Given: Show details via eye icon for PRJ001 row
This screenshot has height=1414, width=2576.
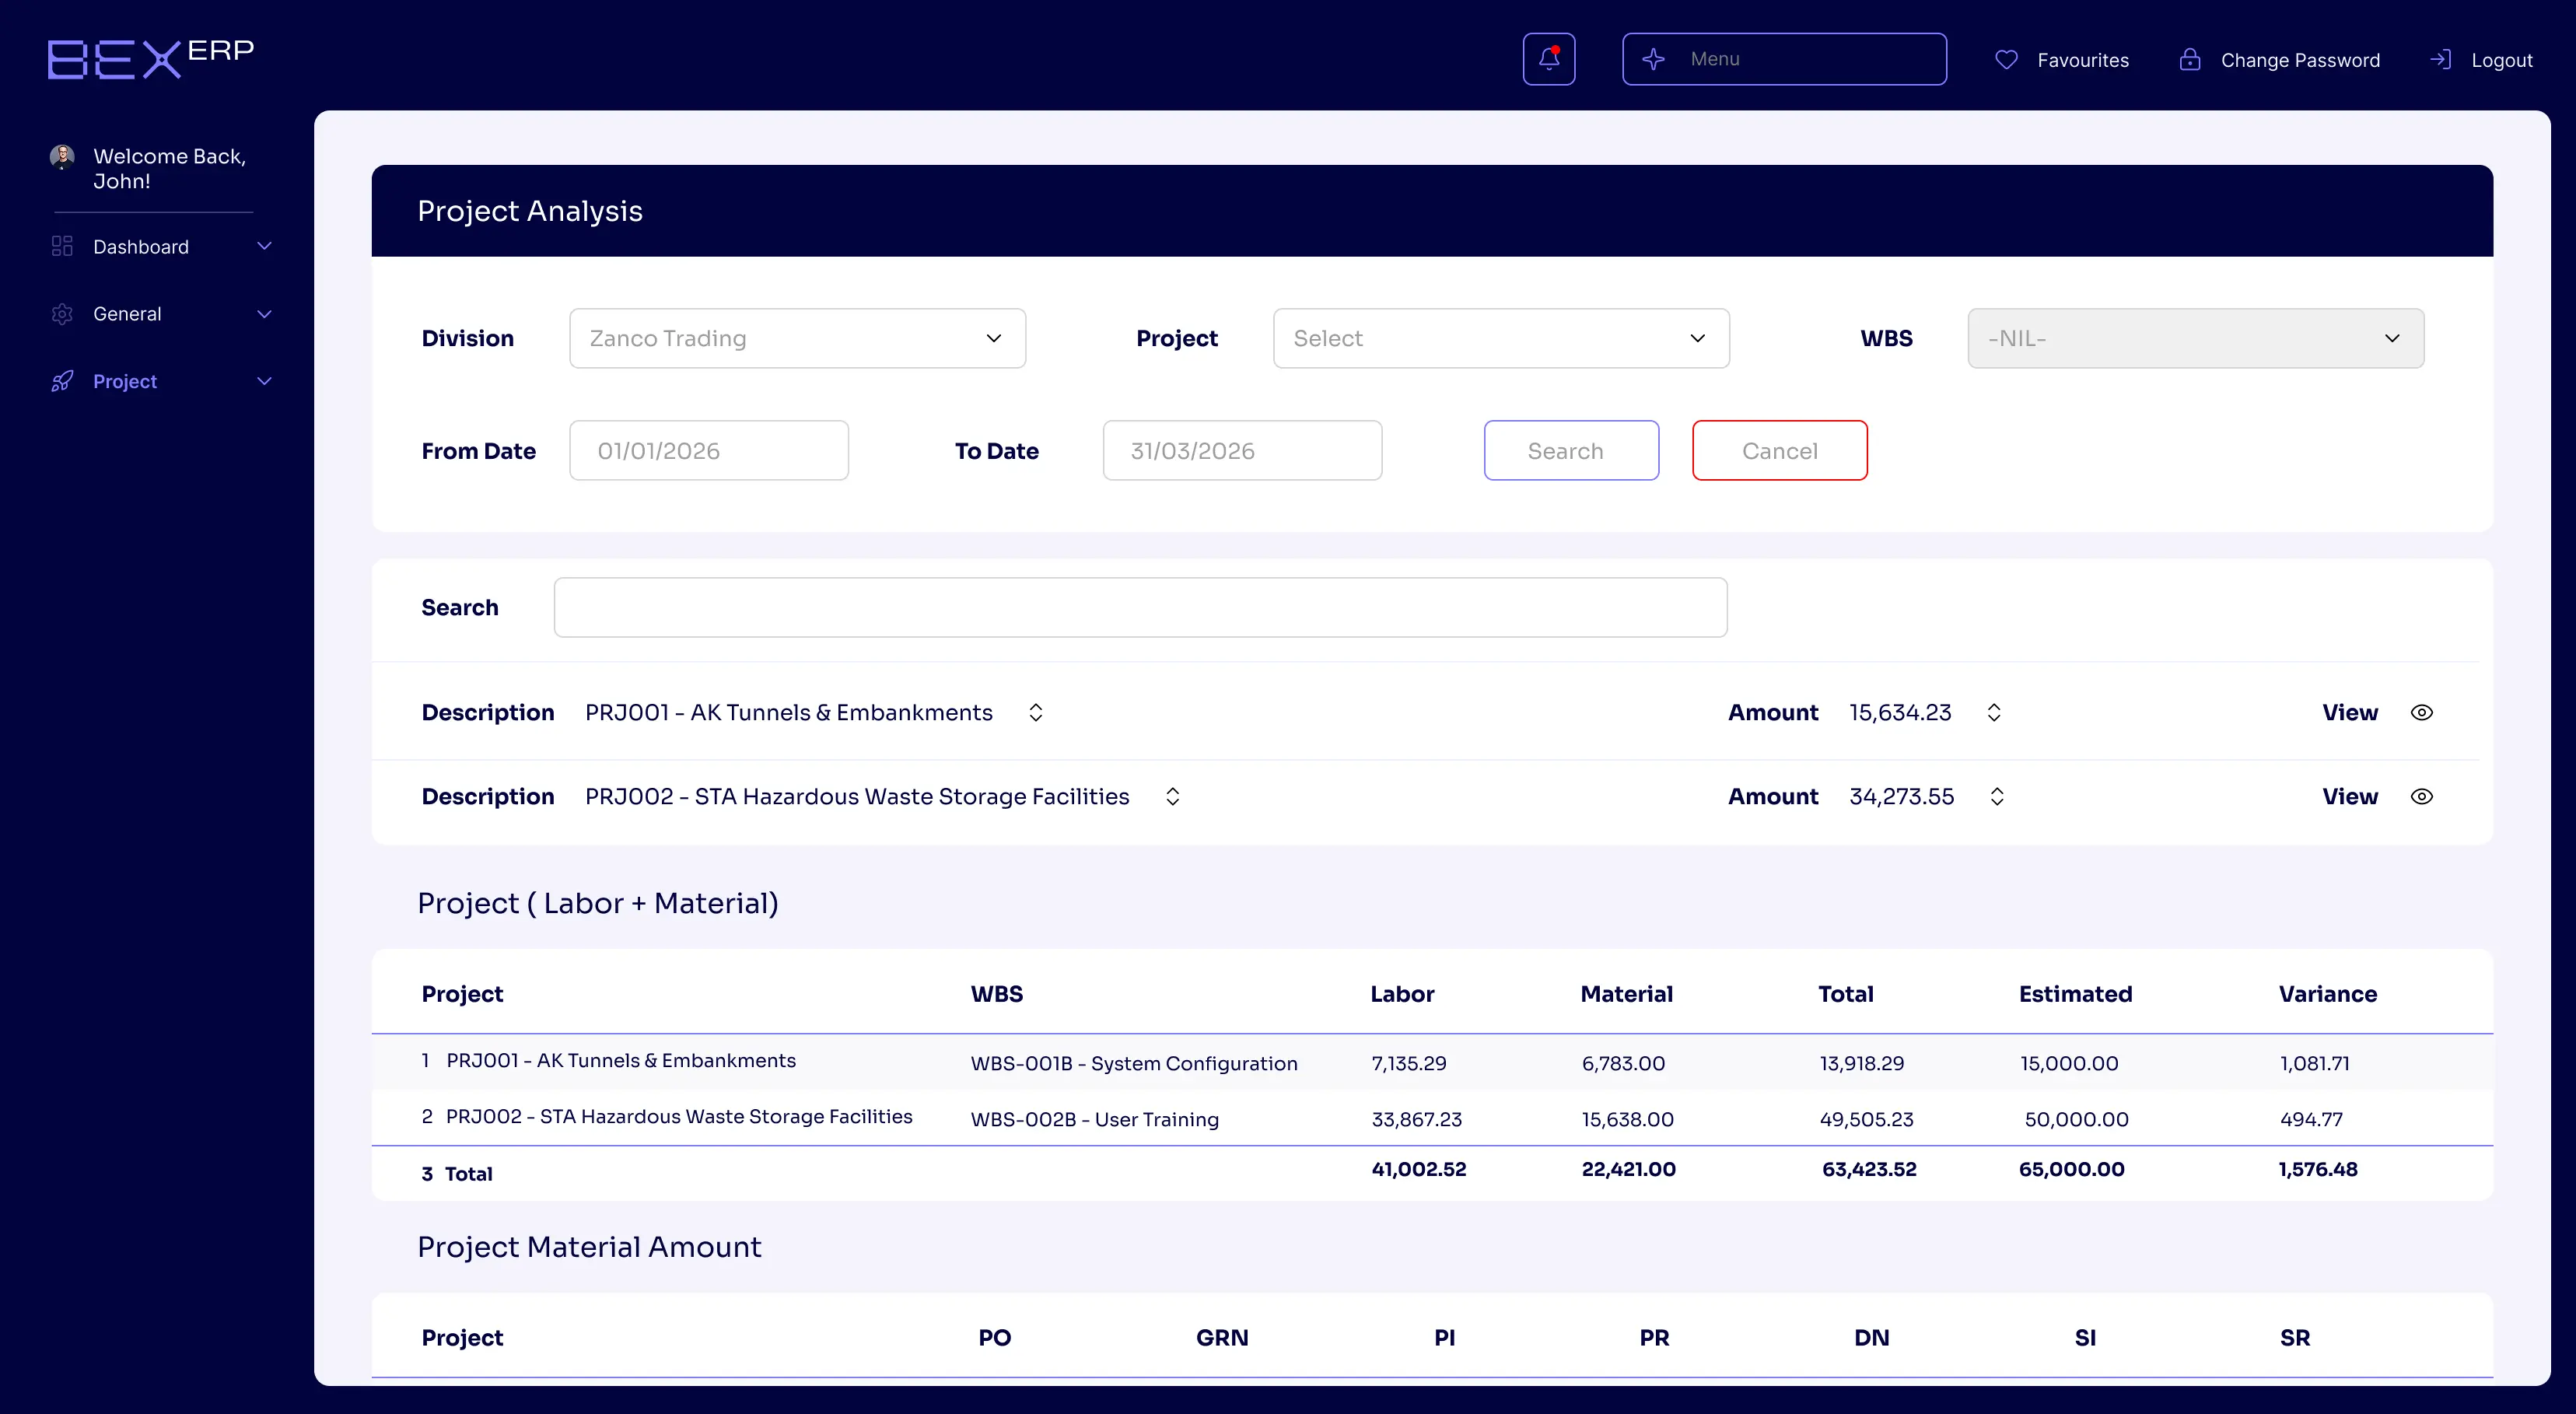Looking at the screenshot, I should [2423, 712].
